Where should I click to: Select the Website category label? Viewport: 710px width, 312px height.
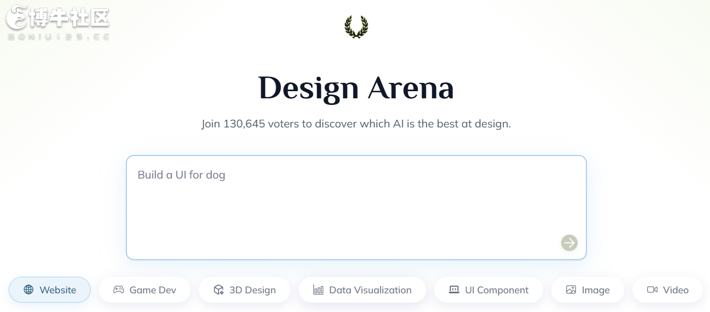(58, 290)
